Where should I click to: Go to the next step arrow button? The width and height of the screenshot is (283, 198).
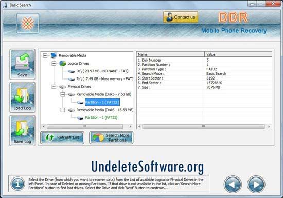[256, 184]
